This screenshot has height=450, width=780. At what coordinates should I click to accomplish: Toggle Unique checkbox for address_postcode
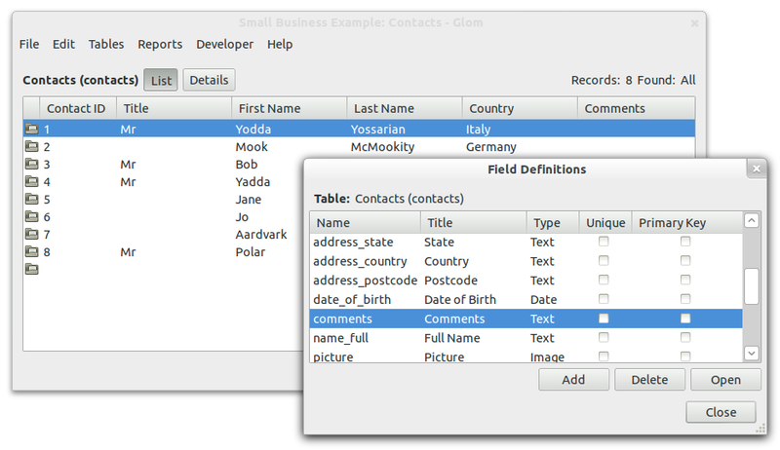point(604,280)
